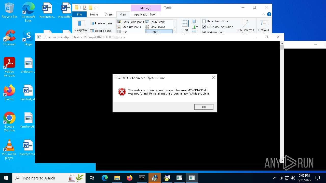
Task: Collapse the Explorer ribbon with chevron
Action: point(264,14)
